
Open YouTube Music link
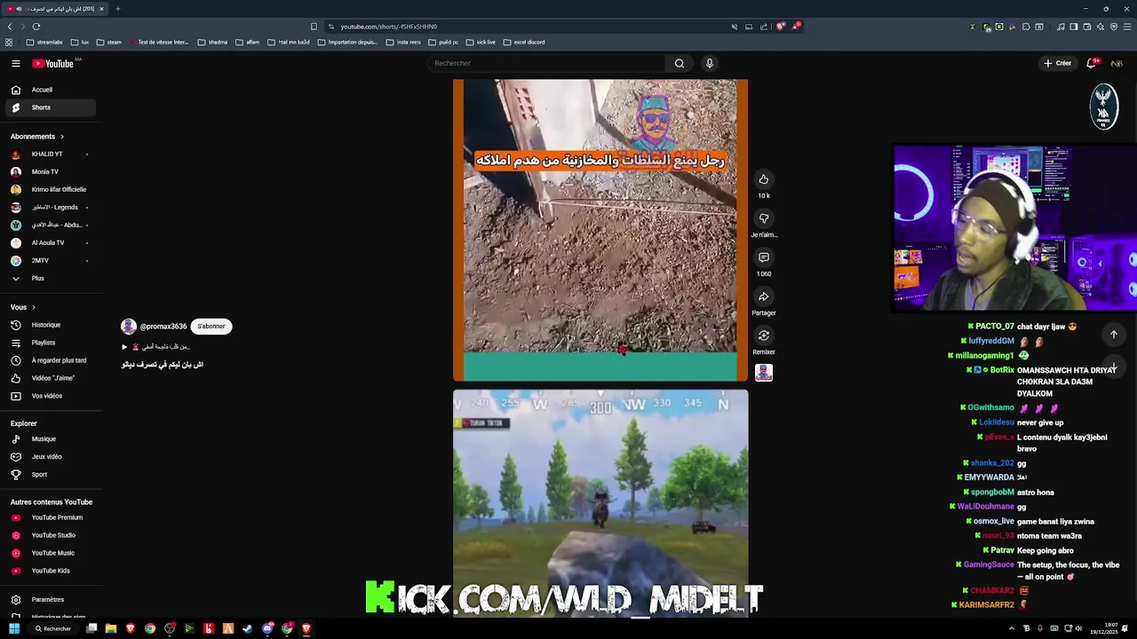coord(52,553)
